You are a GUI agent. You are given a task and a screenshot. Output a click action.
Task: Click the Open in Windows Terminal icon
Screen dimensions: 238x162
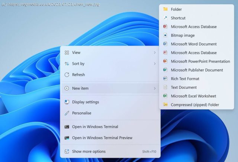[67, 127]
